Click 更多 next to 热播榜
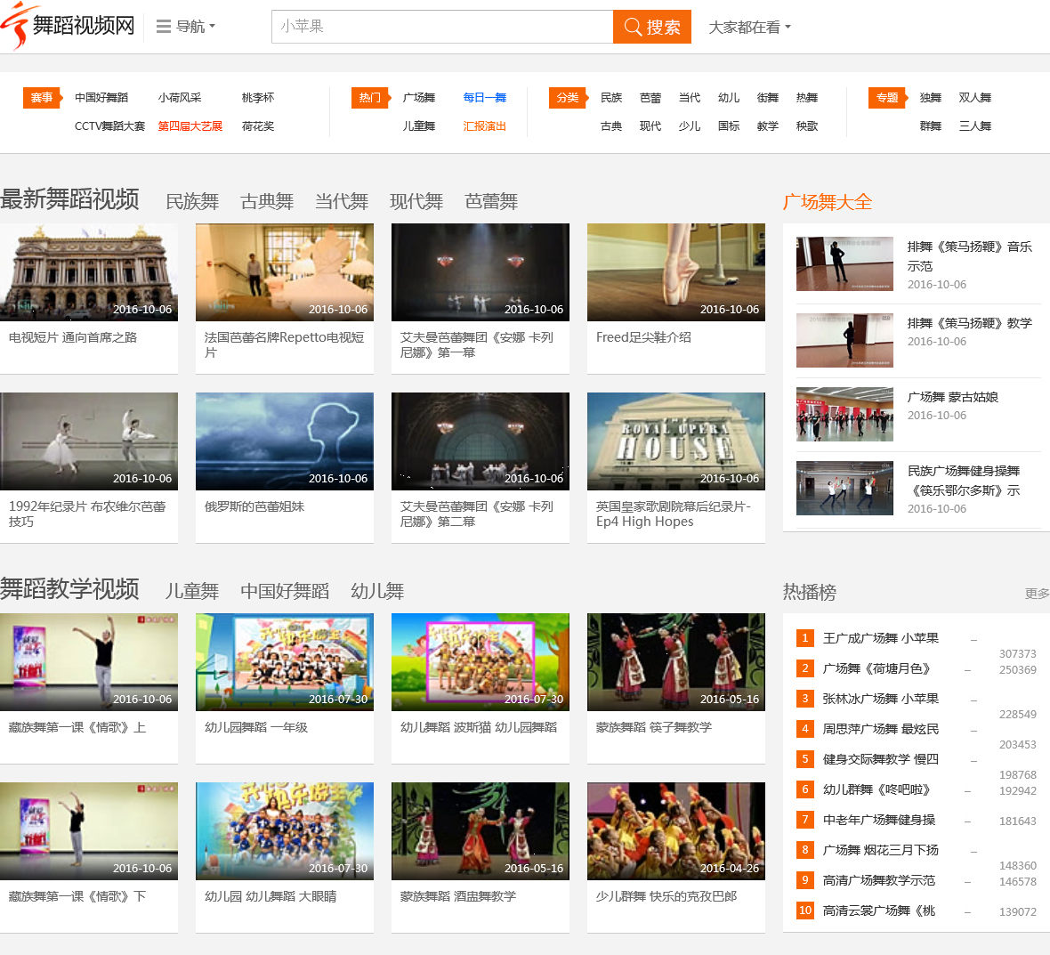The width and height of the screenshot is (1050, 955). pyautogui.click(x=1037, y=594)
